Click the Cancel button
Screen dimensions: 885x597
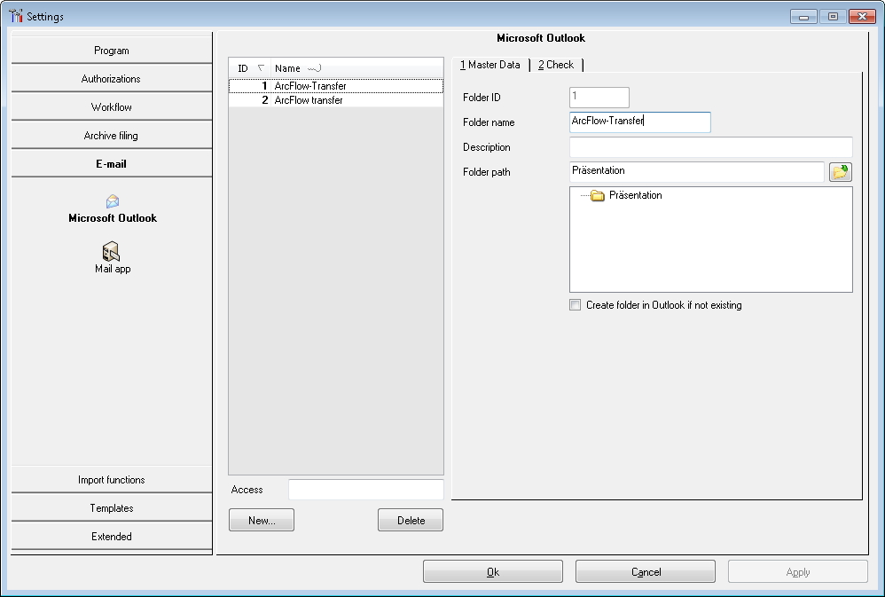pos(646,571)
